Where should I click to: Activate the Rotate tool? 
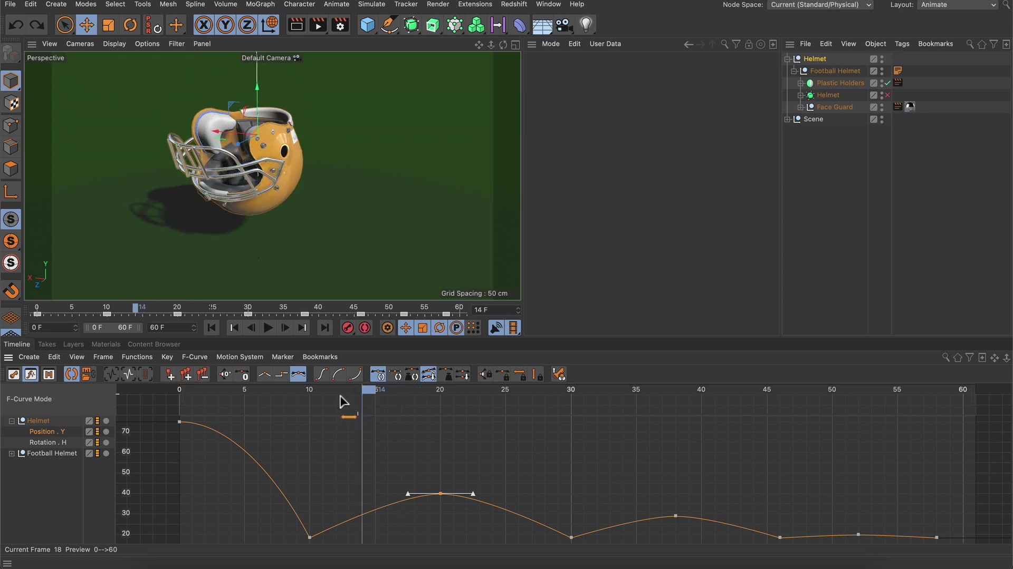point(130,25)
